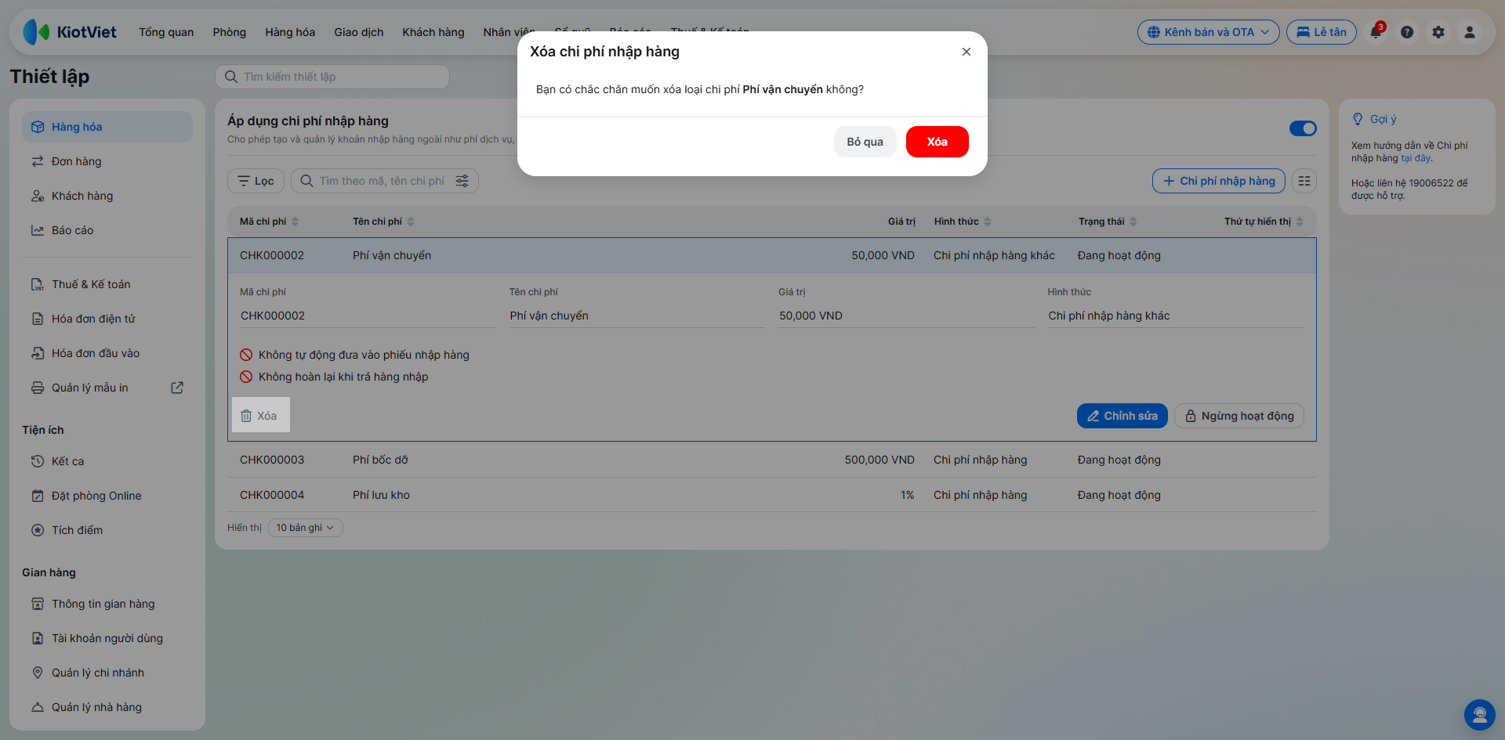Image resolution: width=1505 pixels, height=740 pixels.
Task: Click the Chỉnh sửa button
Action: point(1122,416)
